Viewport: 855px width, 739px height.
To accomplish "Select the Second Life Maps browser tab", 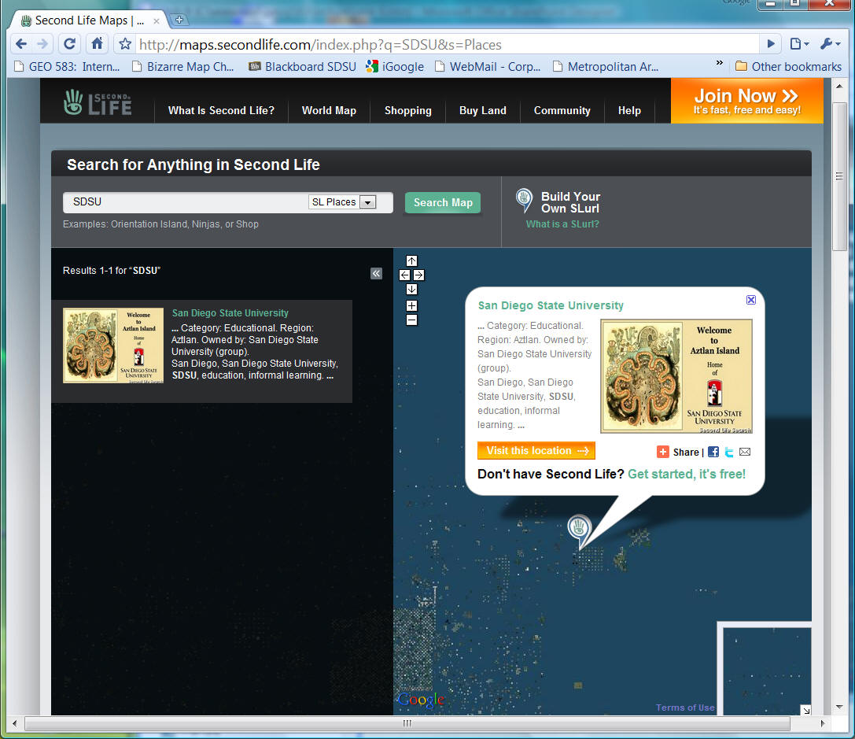I will pos(87,20).
